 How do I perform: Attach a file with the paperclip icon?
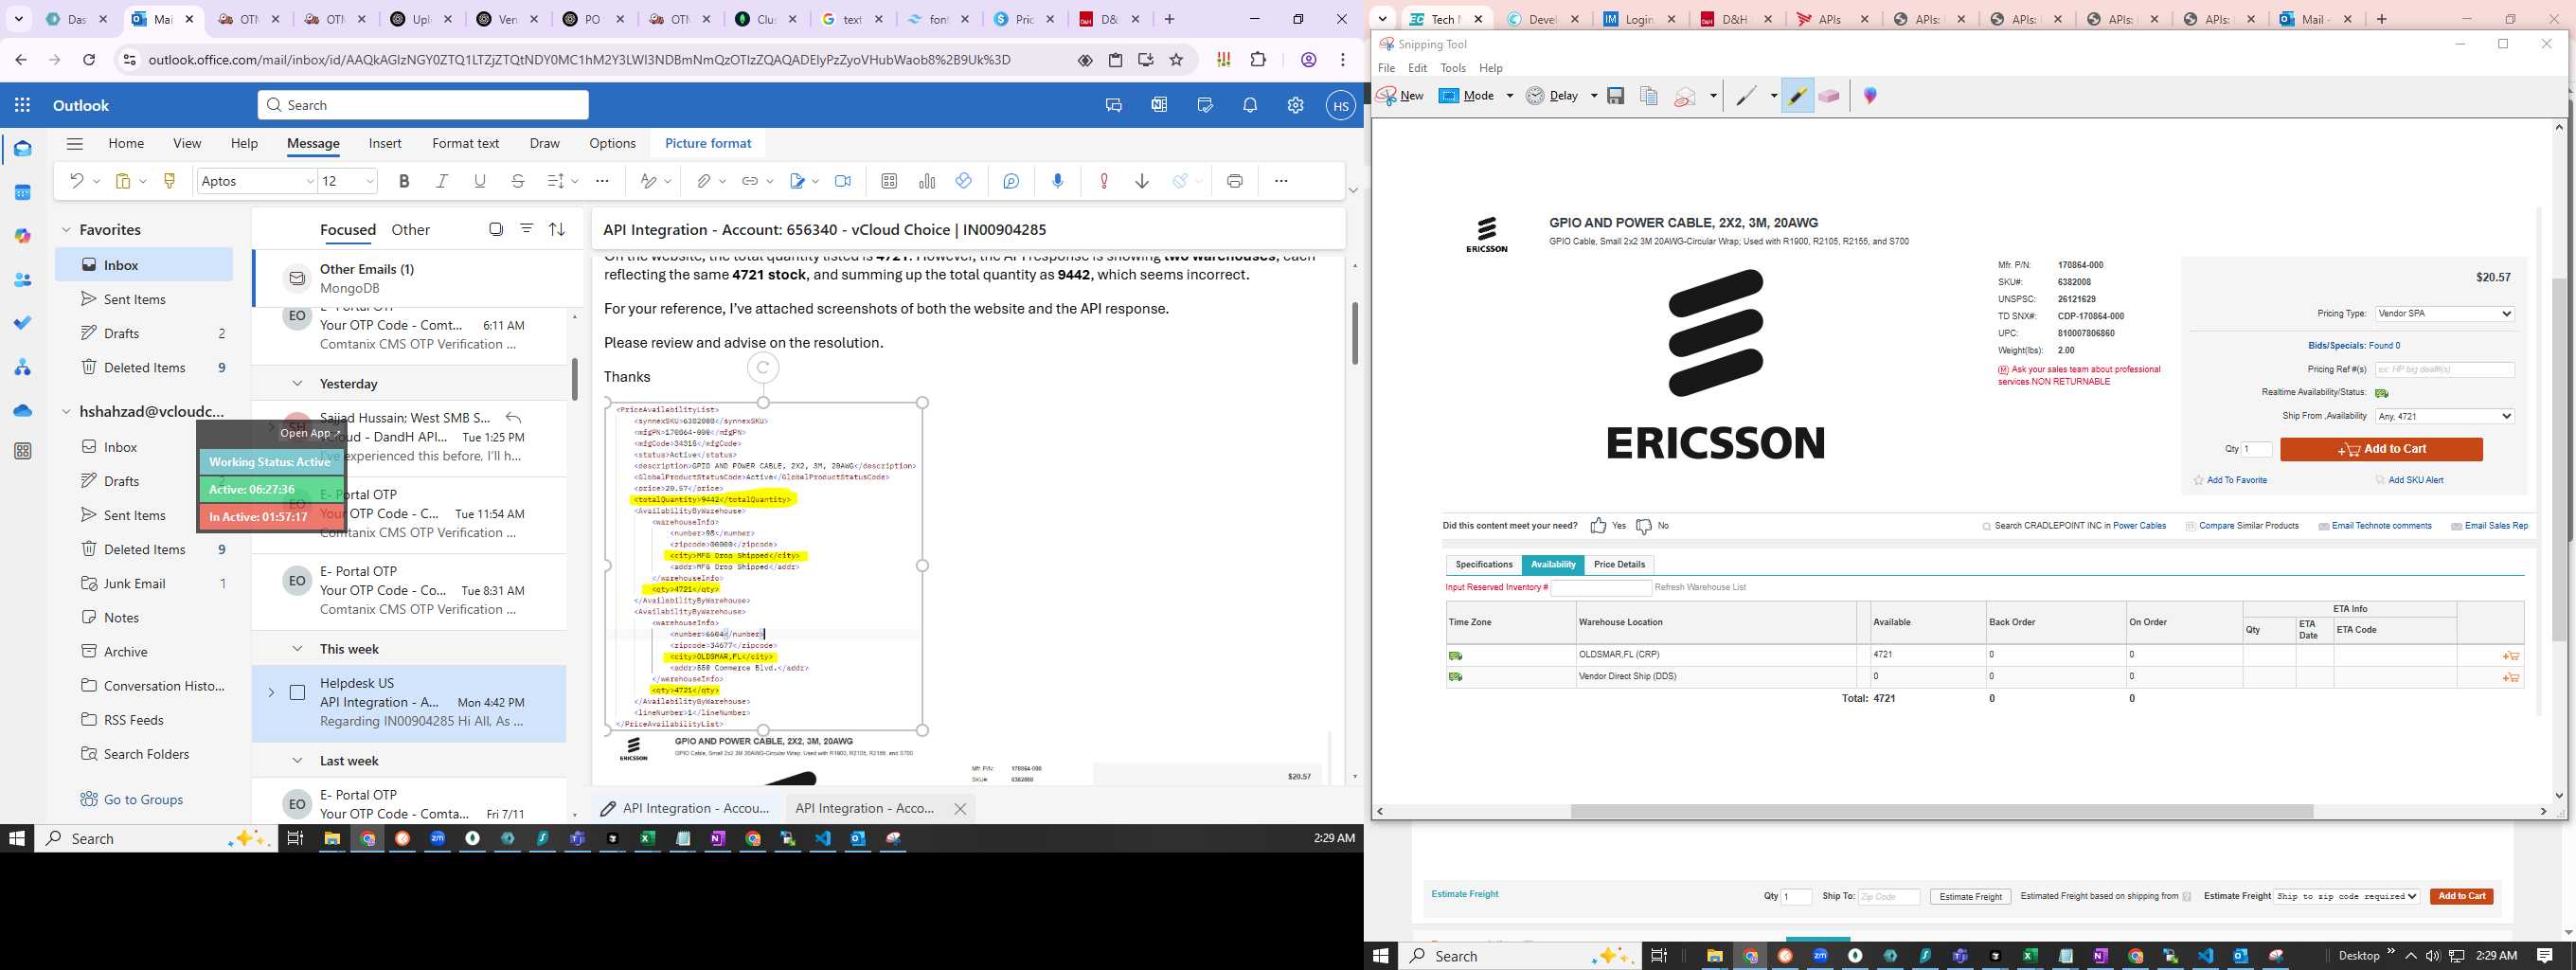(x=703, y=181)
